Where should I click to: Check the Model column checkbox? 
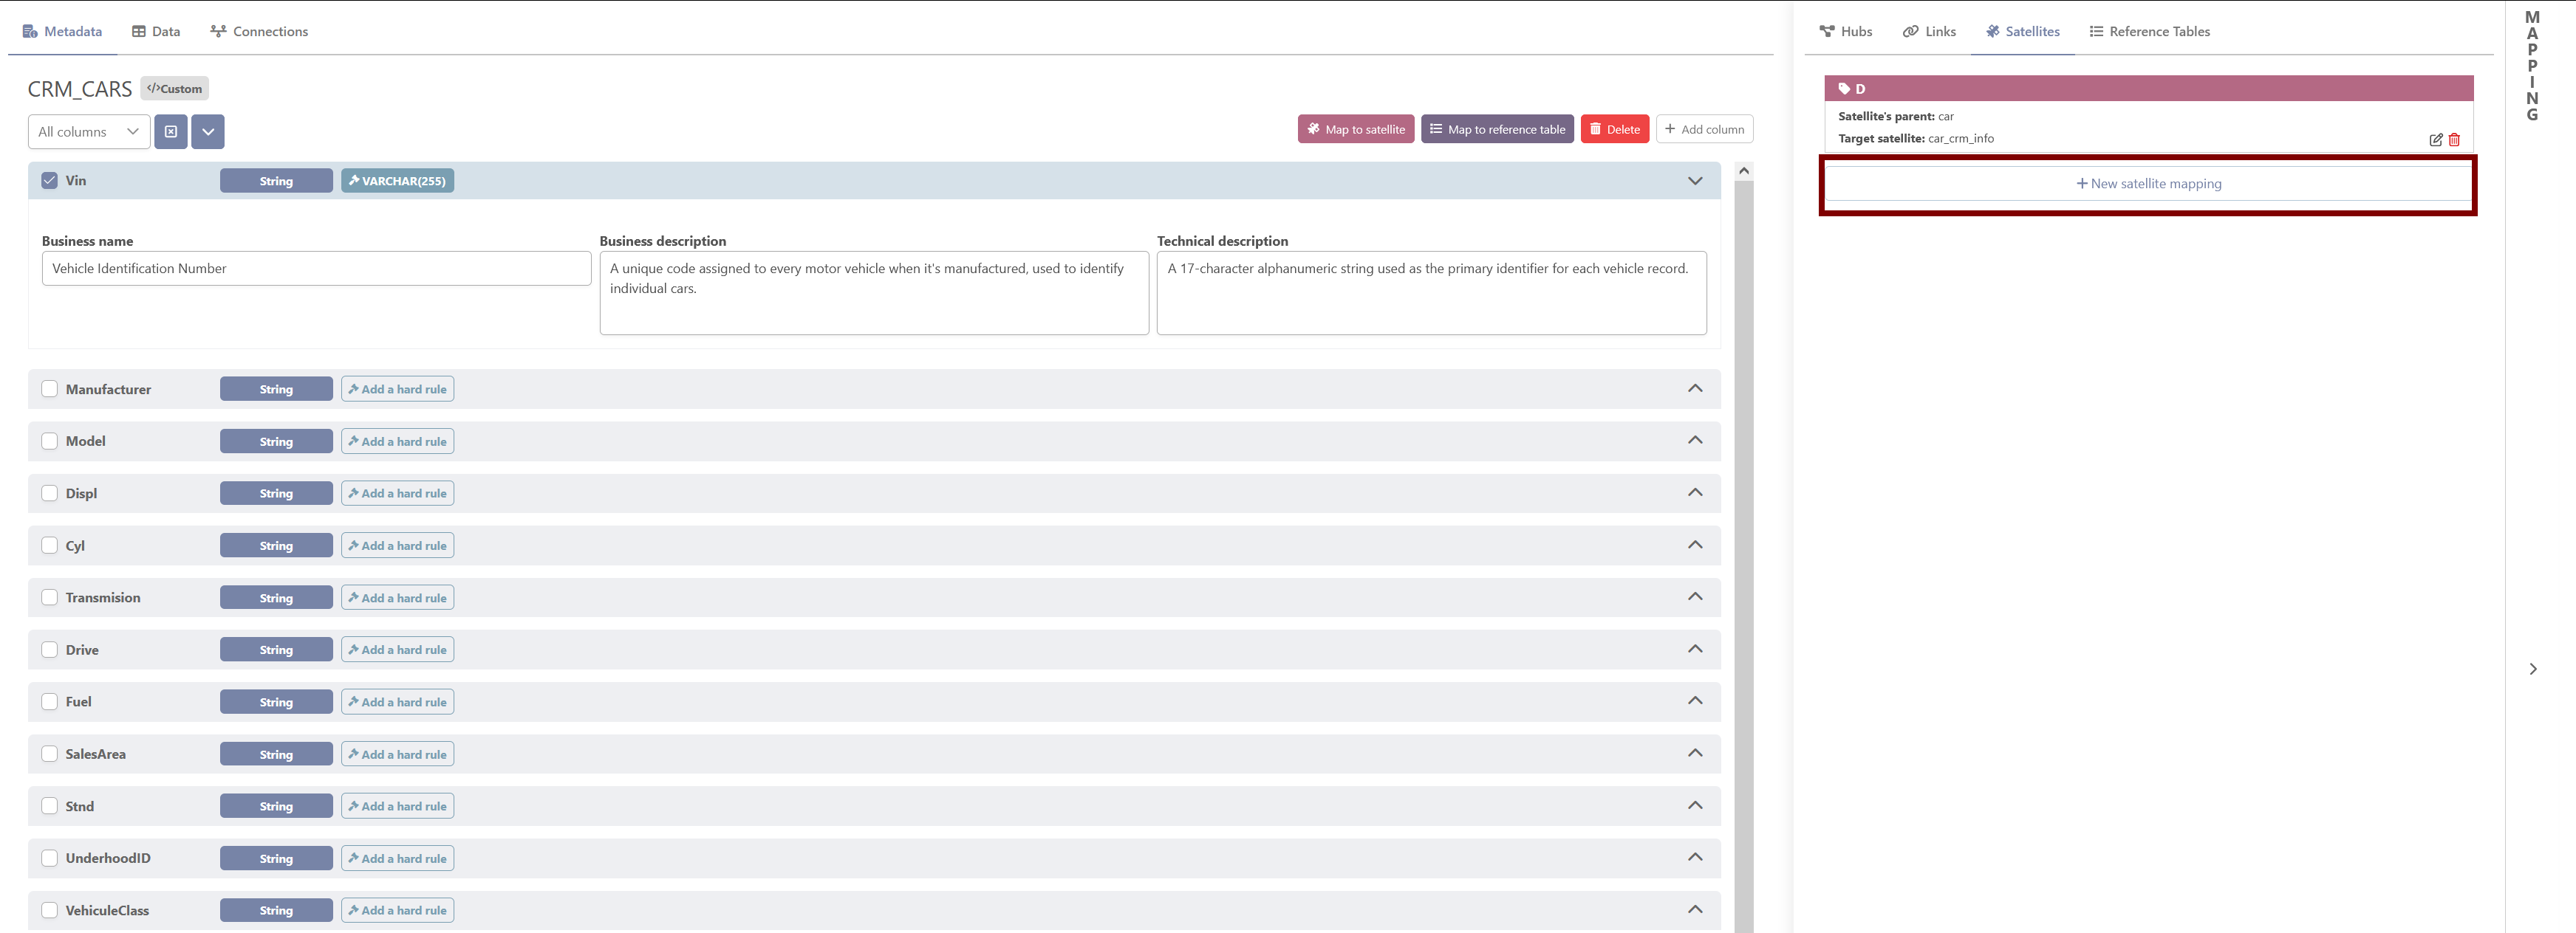(50, 441)
